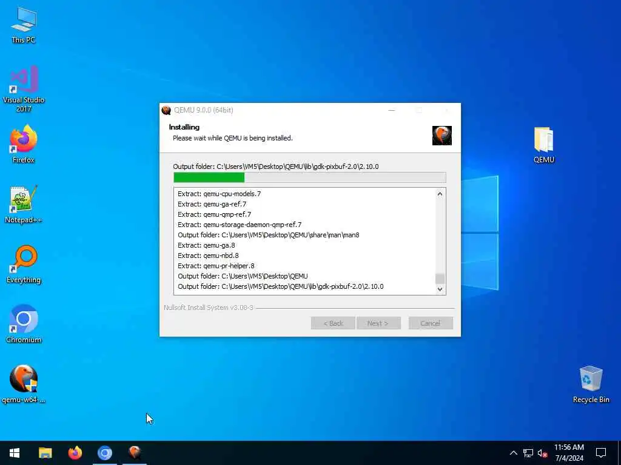Viewport: 621px width, 465px height.
Task: Click the output folder status above progress bar
Action: 276,167
